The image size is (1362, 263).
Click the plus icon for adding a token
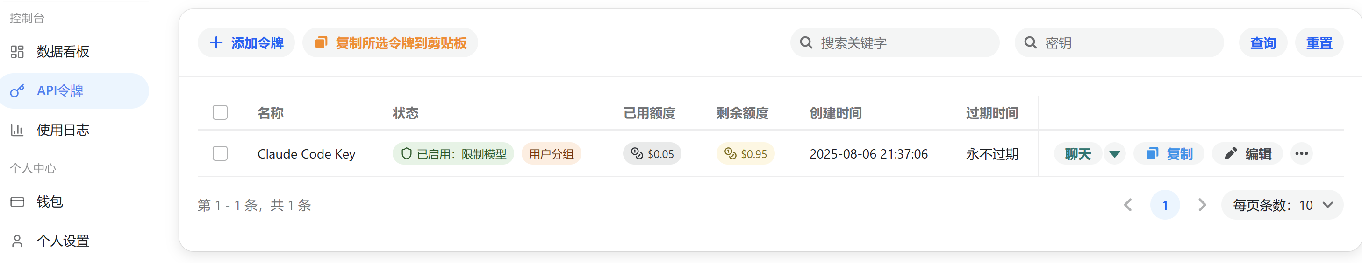[216, 43]
